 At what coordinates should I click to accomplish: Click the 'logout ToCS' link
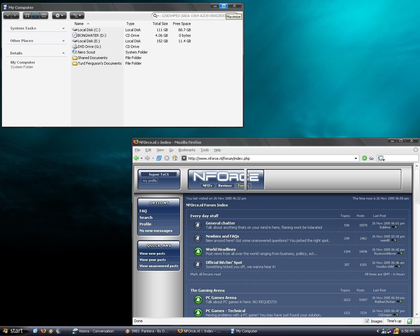(x=159, y=175)
